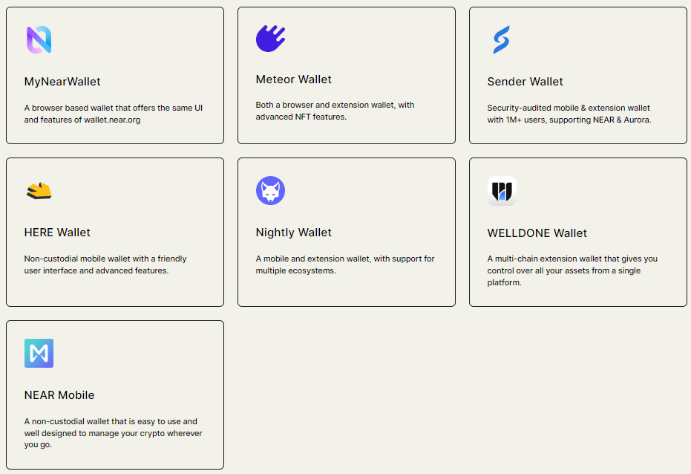Click the HERE Wallet yellow logo icon
The width and height of the screenshot is (691, 474).
(x=39, y=191)
